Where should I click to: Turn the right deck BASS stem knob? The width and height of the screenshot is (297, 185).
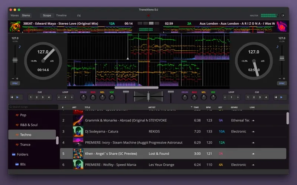194,97
